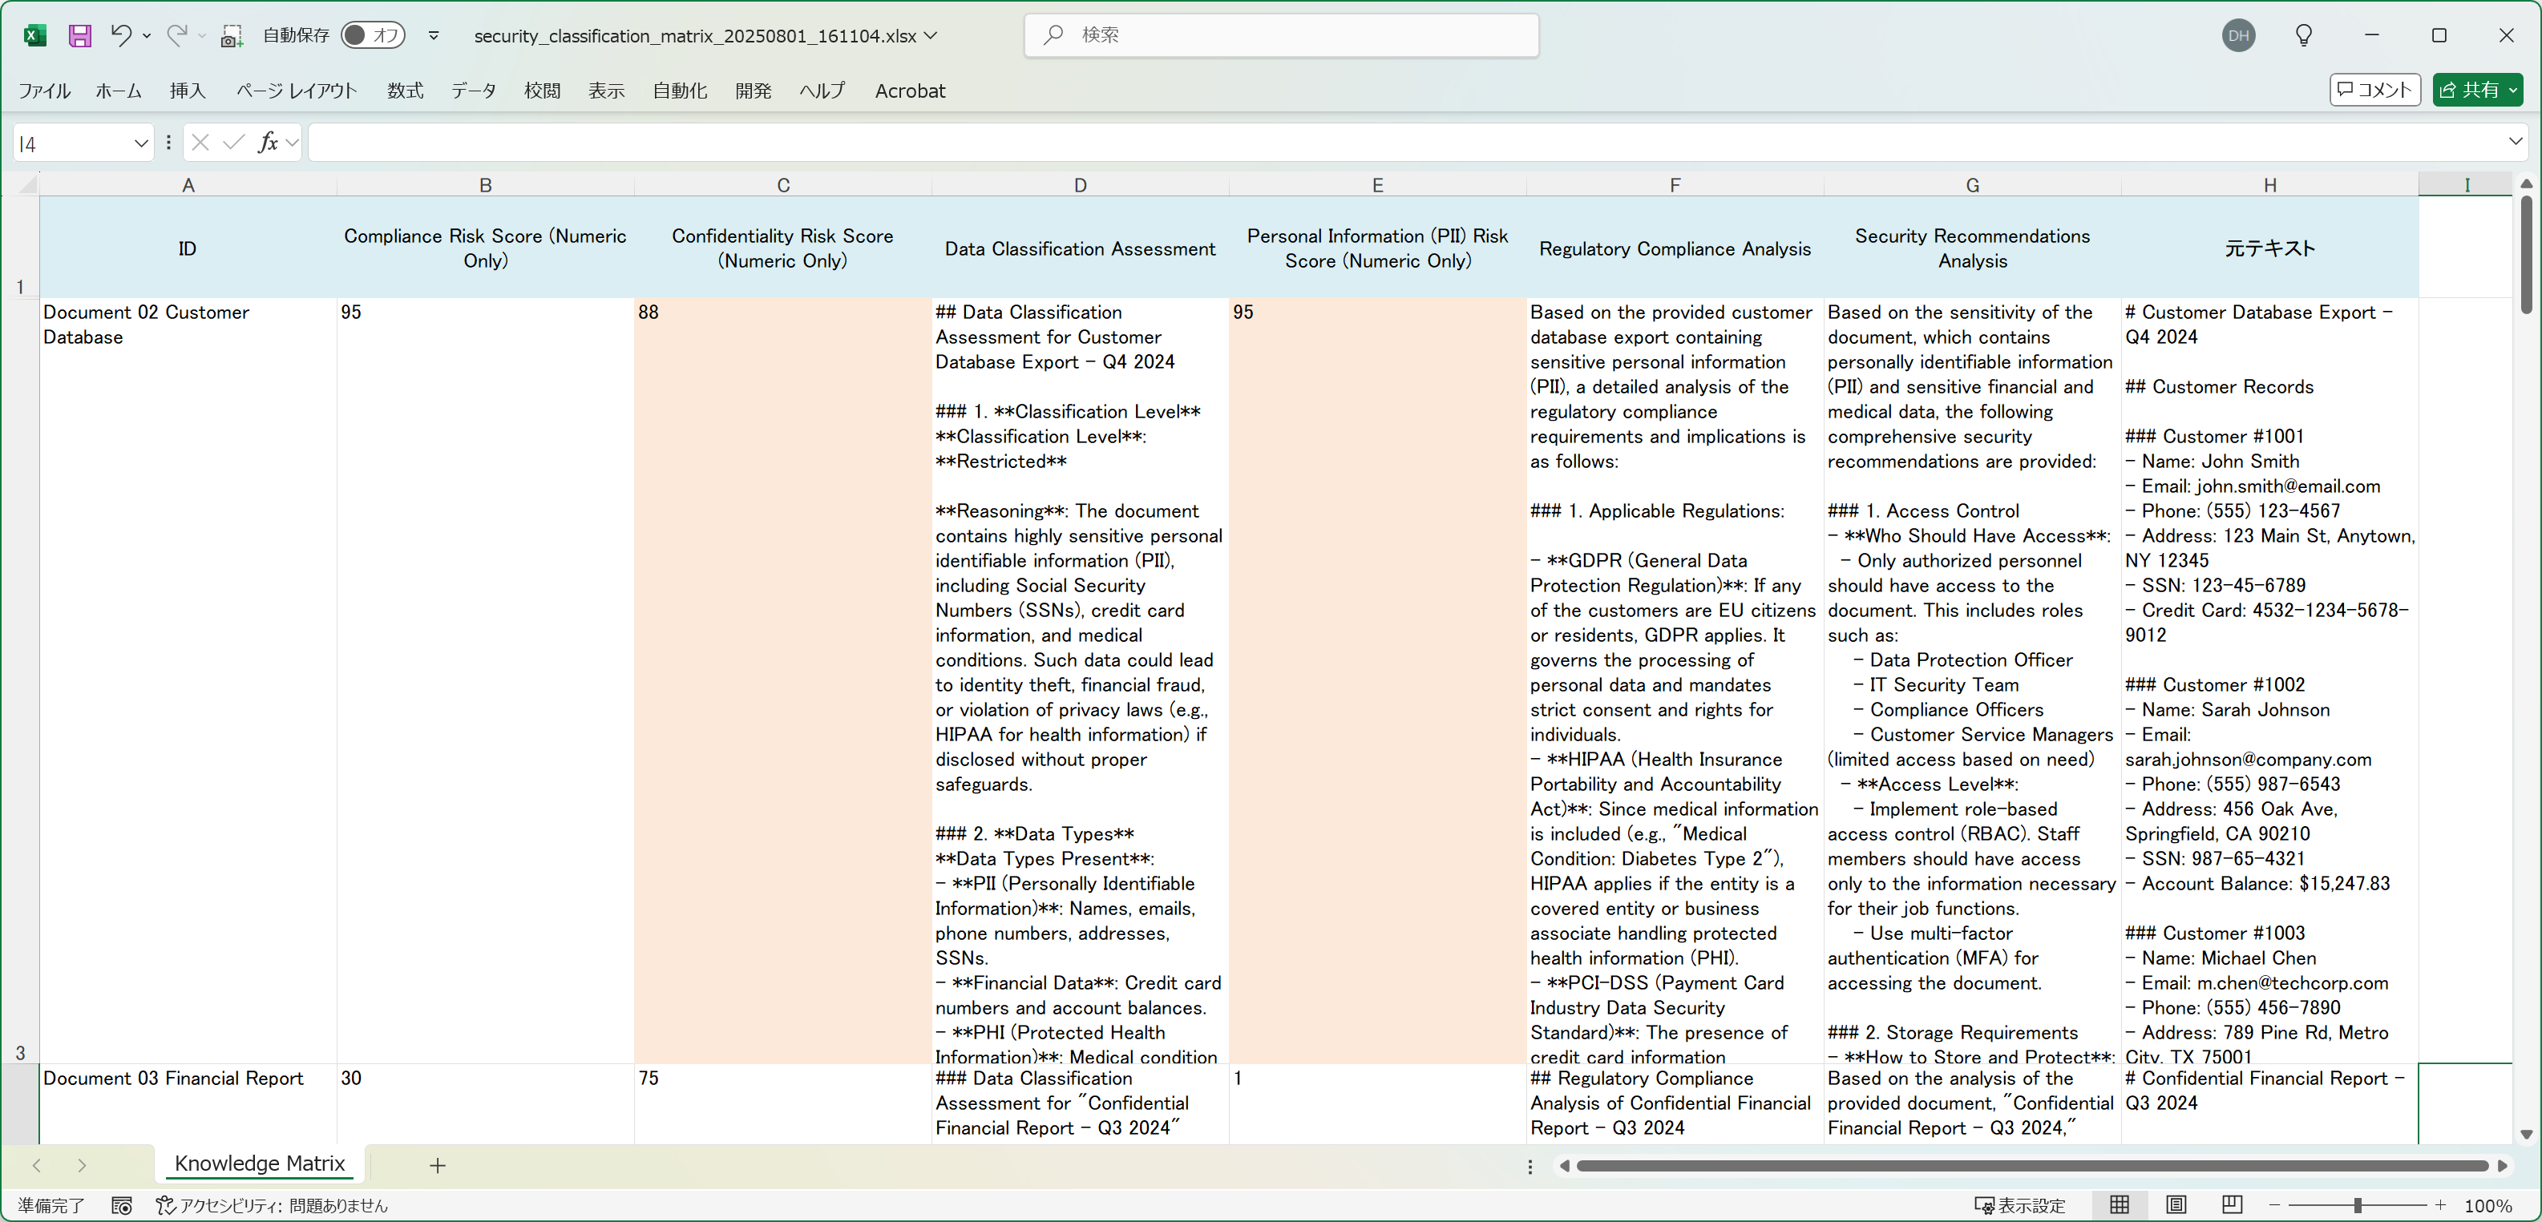Open the Name Box dropdown arrow
This screenshot has height=1222, width=2542.
pos(141,143)
